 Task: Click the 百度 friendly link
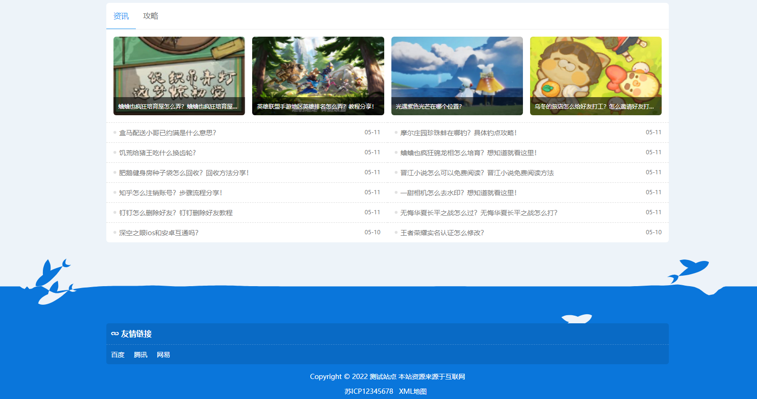click(118, 355)
